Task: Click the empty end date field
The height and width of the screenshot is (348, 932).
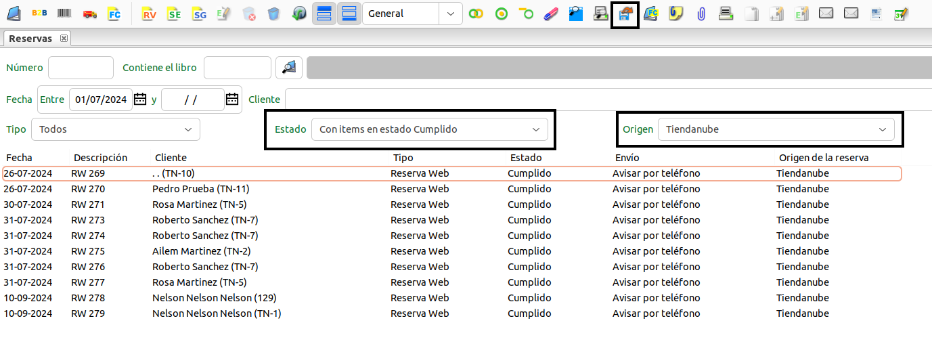Action: (x=193, y=100)
